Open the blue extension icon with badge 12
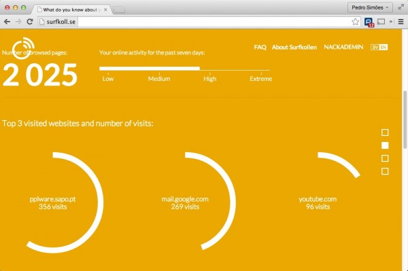Screen dimensions: 408x271 click(369, 22)
